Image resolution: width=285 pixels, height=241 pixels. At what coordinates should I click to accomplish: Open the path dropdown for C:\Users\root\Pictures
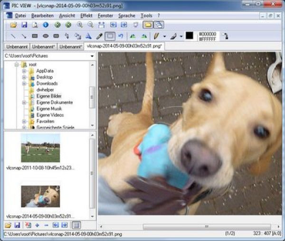pos(92,56)
